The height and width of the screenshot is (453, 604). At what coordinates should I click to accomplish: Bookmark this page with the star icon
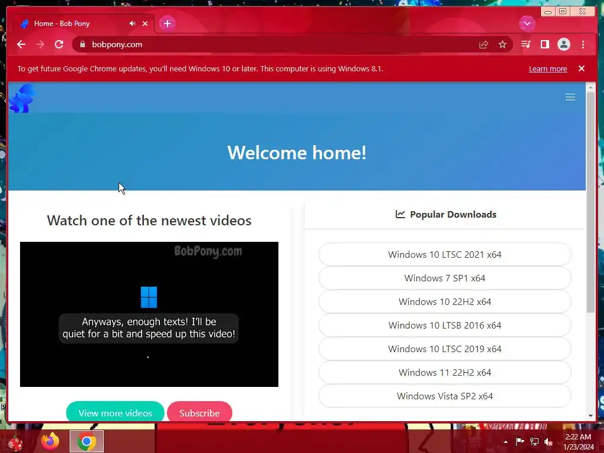click(x=503, y=44)
